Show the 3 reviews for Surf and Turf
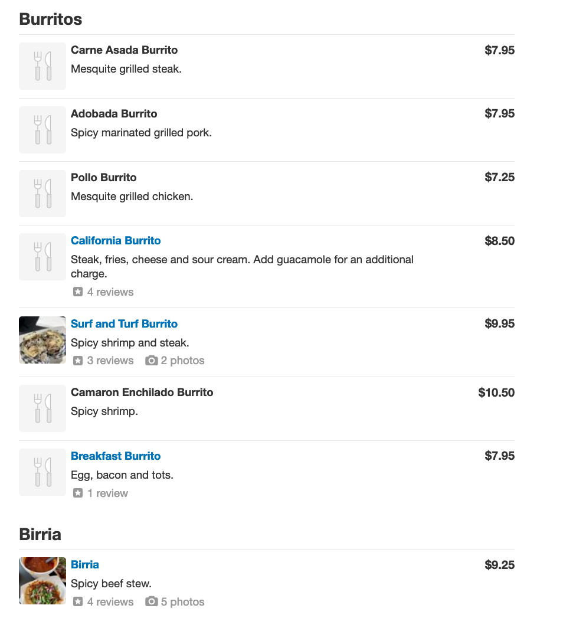 (110, 361)
